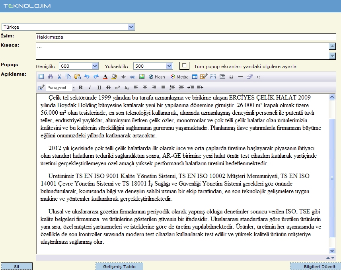Align text to the left
Screen dimensions: 341x270
pyautogui.click(x=136, y=88)
